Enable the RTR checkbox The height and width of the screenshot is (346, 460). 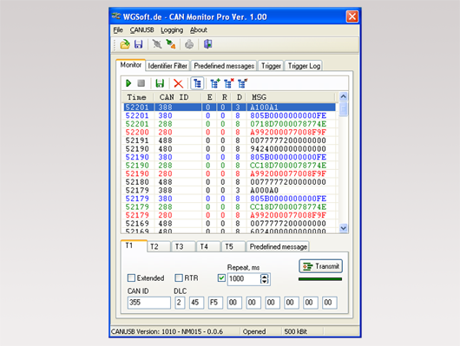tap(179, 278)
